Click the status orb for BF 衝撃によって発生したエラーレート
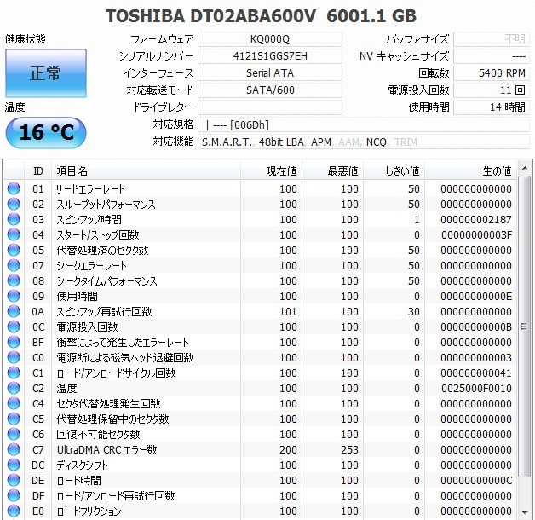 tap(14, 342)
